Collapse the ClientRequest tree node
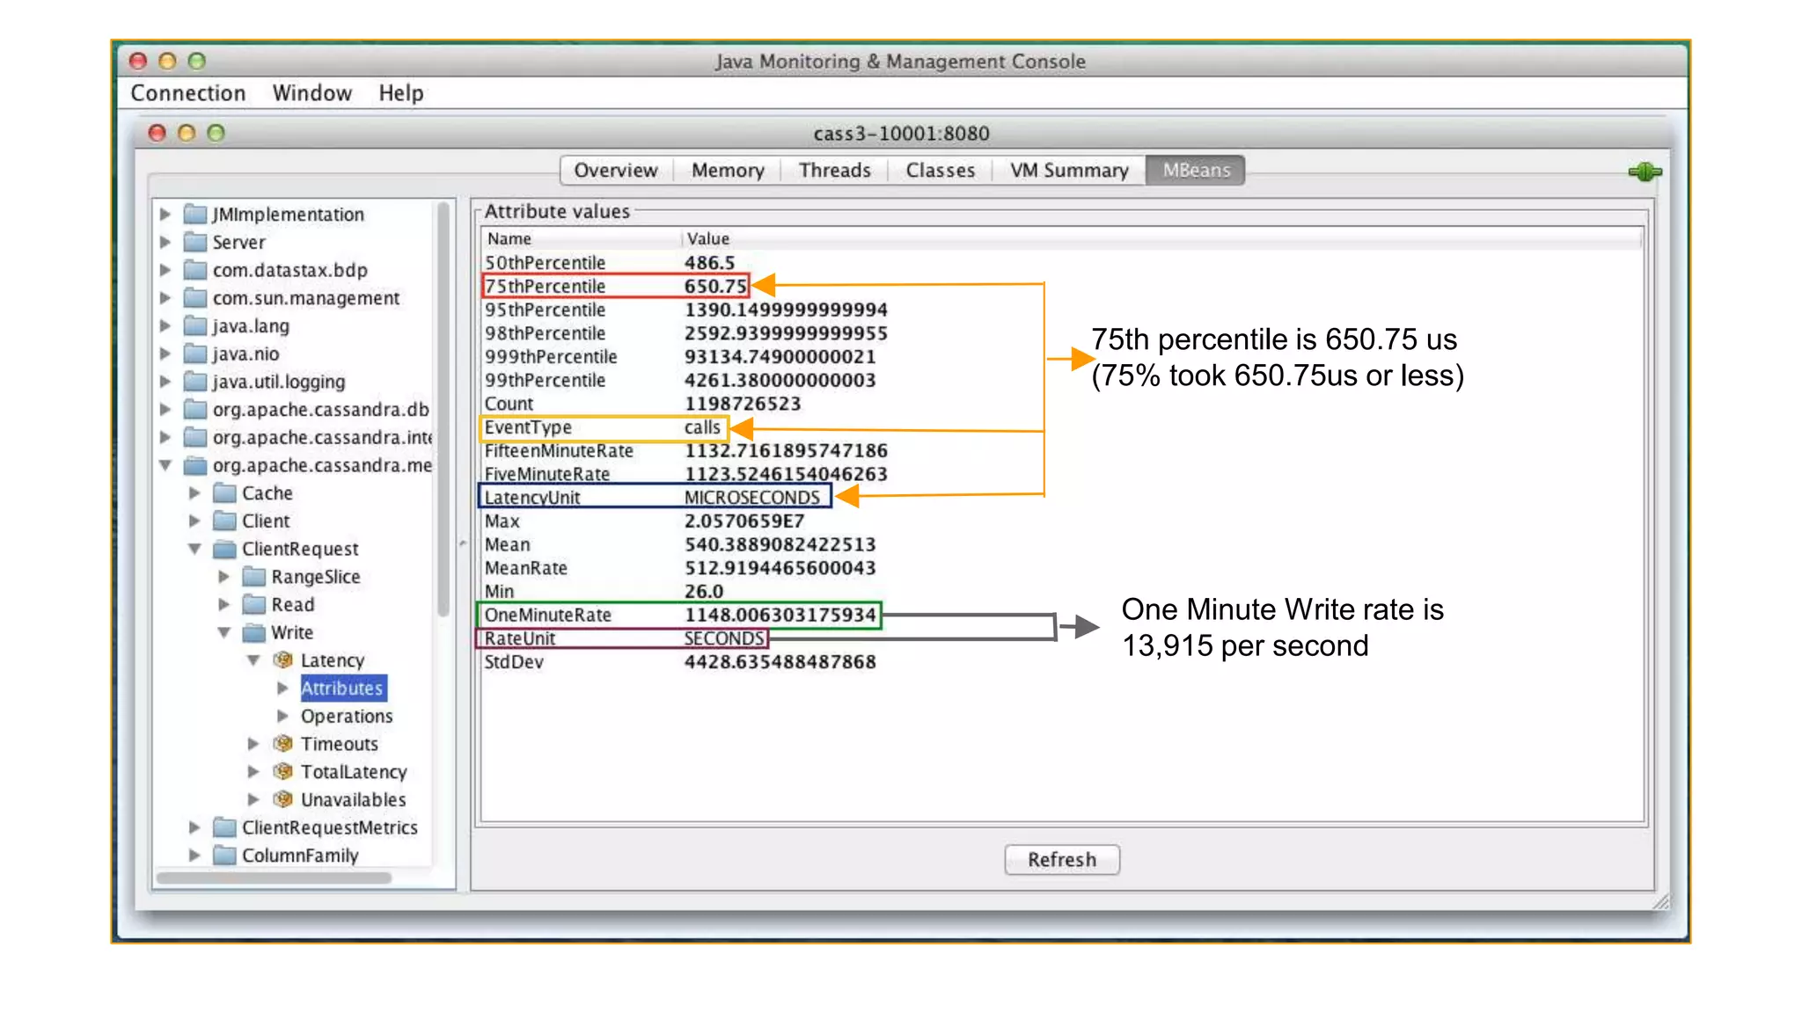The width and height of the screenshot is (1802, 1013). 194,549
